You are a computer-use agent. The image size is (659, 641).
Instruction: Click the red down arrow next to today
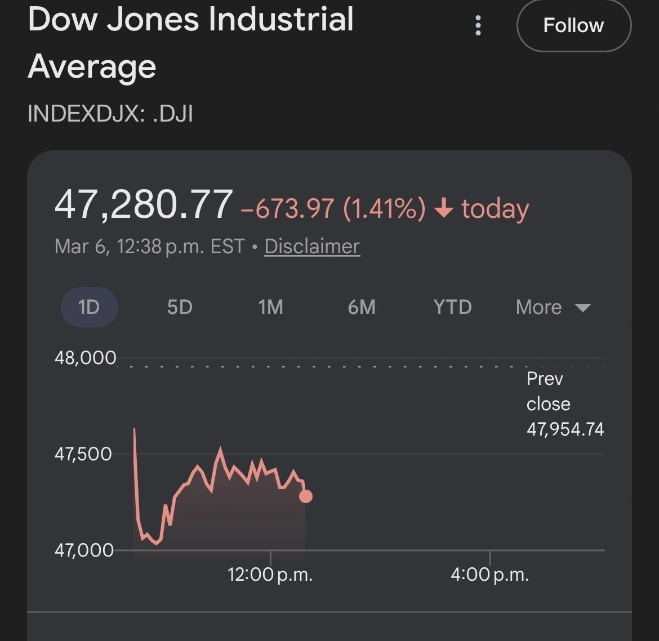pos(444,209)
